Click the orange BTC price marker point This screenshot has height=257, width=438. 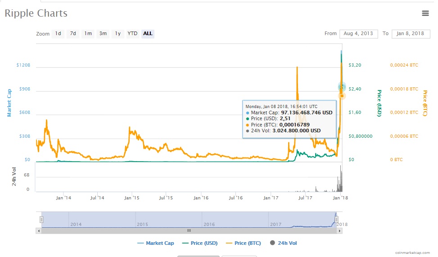pos(342,96)
